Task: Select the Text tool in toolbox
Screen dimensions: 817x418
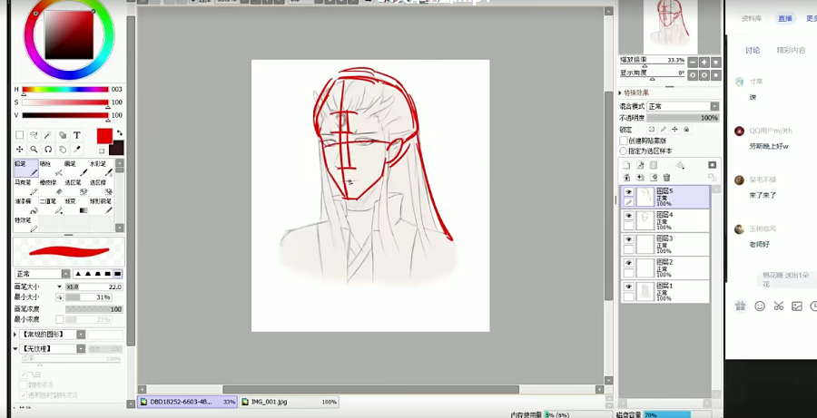Action: point(77,135)
